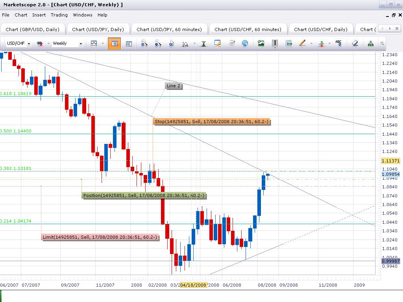Open the Chart menu
Image resolution: width=403 pixels, height=302 pixels.
coord(21,15)
